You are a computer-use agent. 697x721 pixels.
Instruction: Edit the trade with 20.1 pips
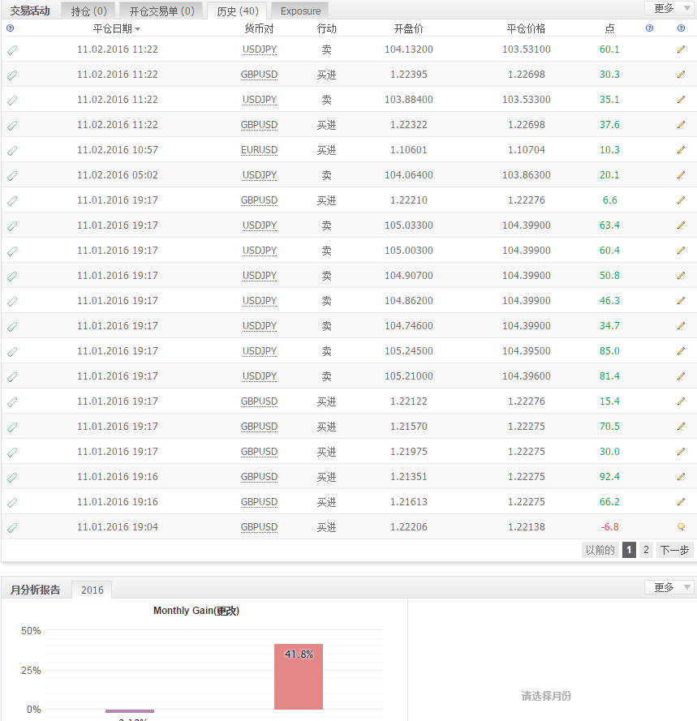click(x=681, y=174)
